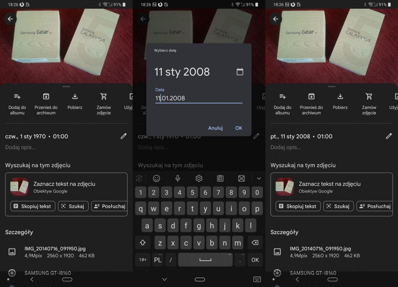Tap slash '/' key on keyboard

tap(171, 260)
